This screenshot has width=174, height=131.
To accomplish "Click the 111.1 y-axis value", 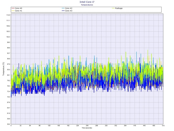I will [8, 21].
